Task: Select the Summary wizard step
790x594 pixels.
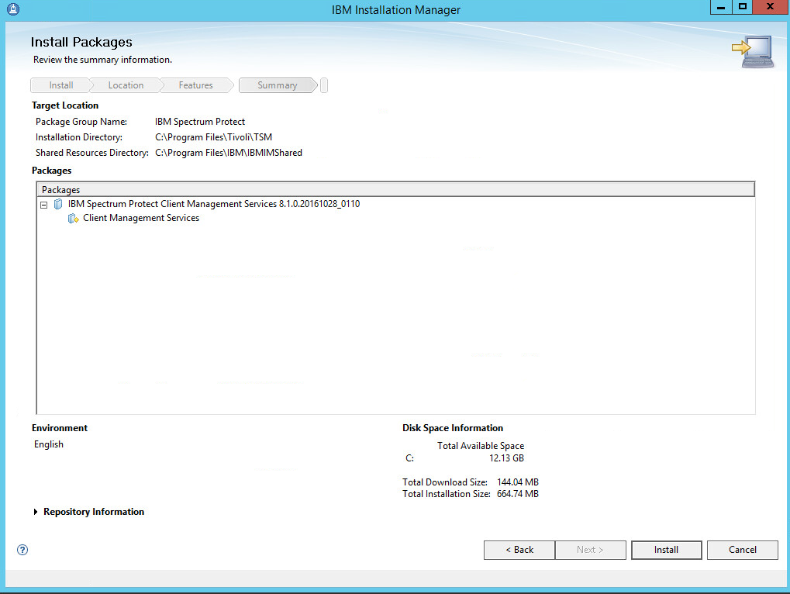Action: click(x=277, y=85)
